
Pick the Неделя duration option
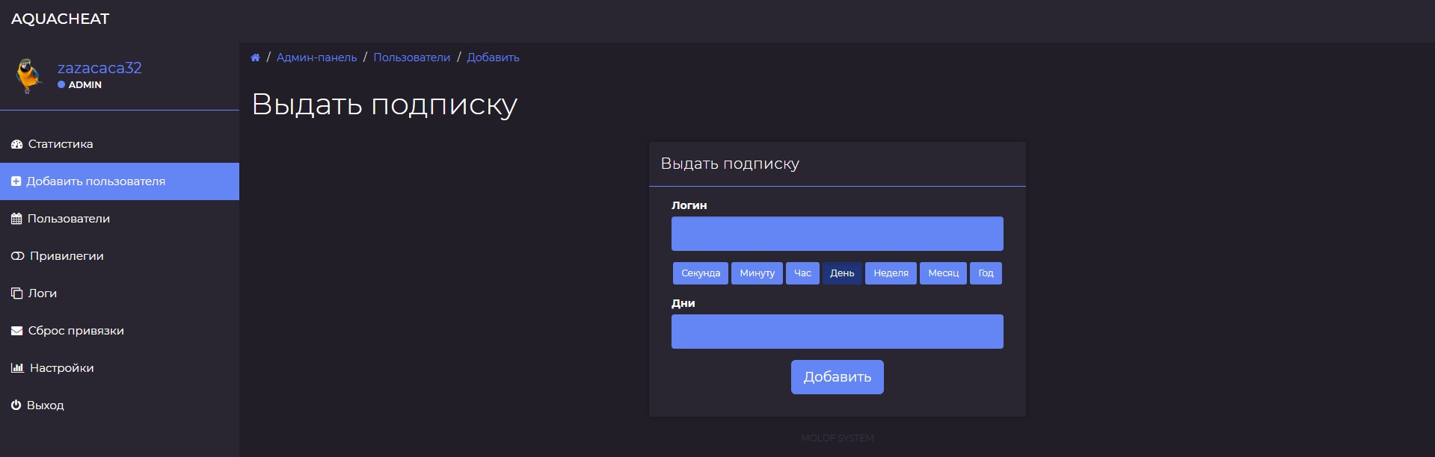pyautogui.click(x=891, y=273)
